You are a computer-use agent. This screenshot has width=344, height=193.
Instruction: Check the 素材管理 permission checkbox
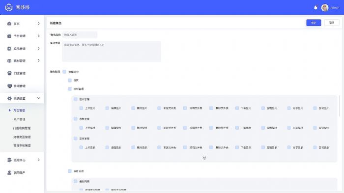[x=70, y=89]
